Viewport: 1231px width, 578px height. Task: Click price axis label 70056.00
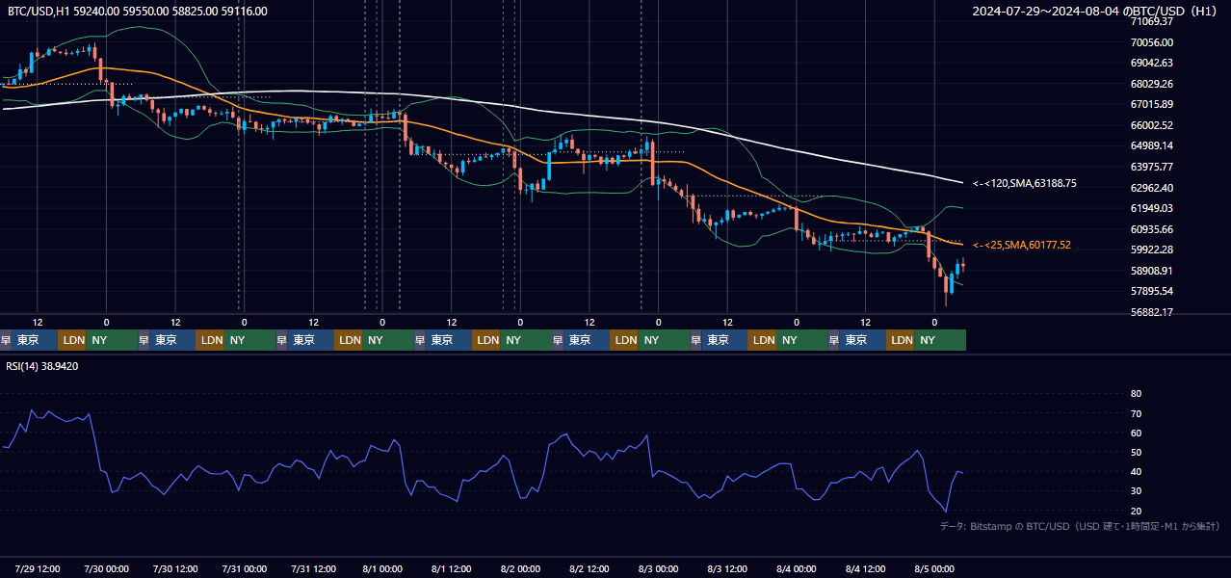pos(1151,42)
